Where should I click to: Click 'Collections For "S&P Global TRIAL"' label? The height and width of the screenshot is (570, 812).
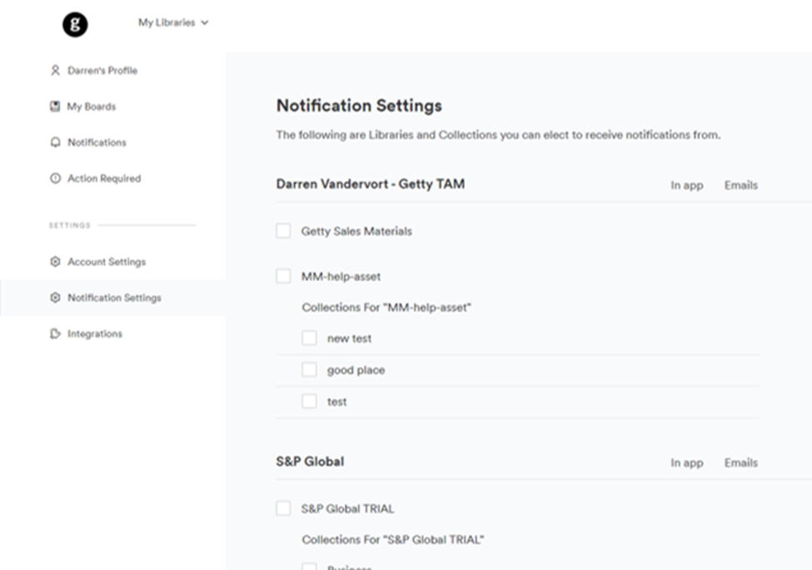click(393, 539)
